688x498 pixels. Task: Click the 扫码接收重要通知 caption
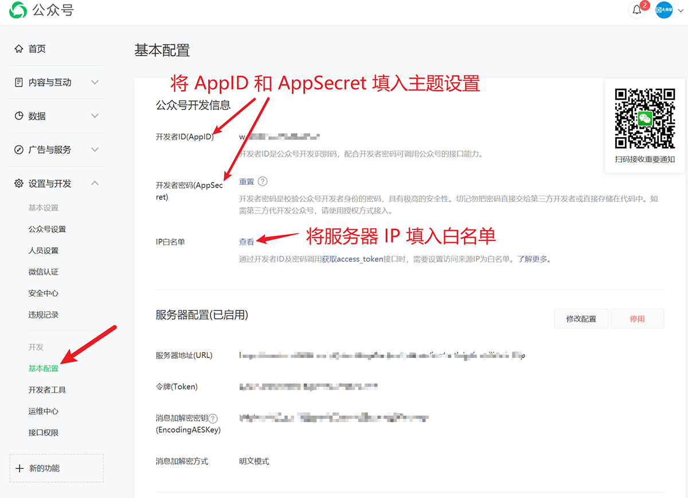click(645, 159)
